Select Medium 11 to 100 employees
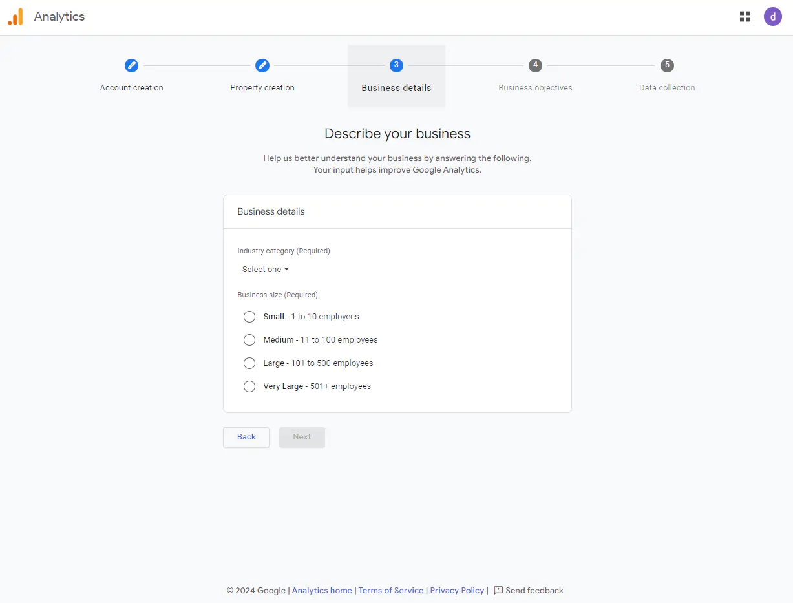Image resolution: width=793 pixels, height=603 pixels. [249, 340]
